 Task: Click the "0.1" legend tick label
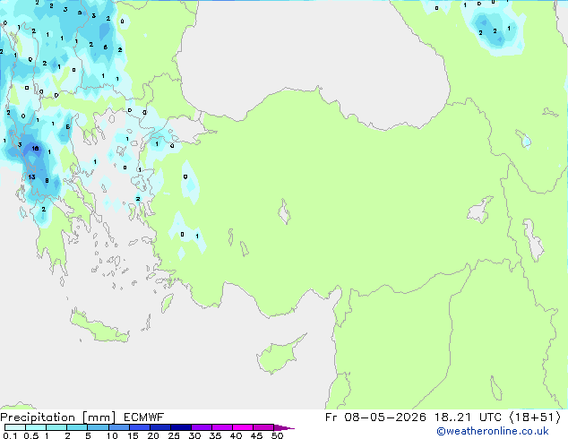pos(10,435)
